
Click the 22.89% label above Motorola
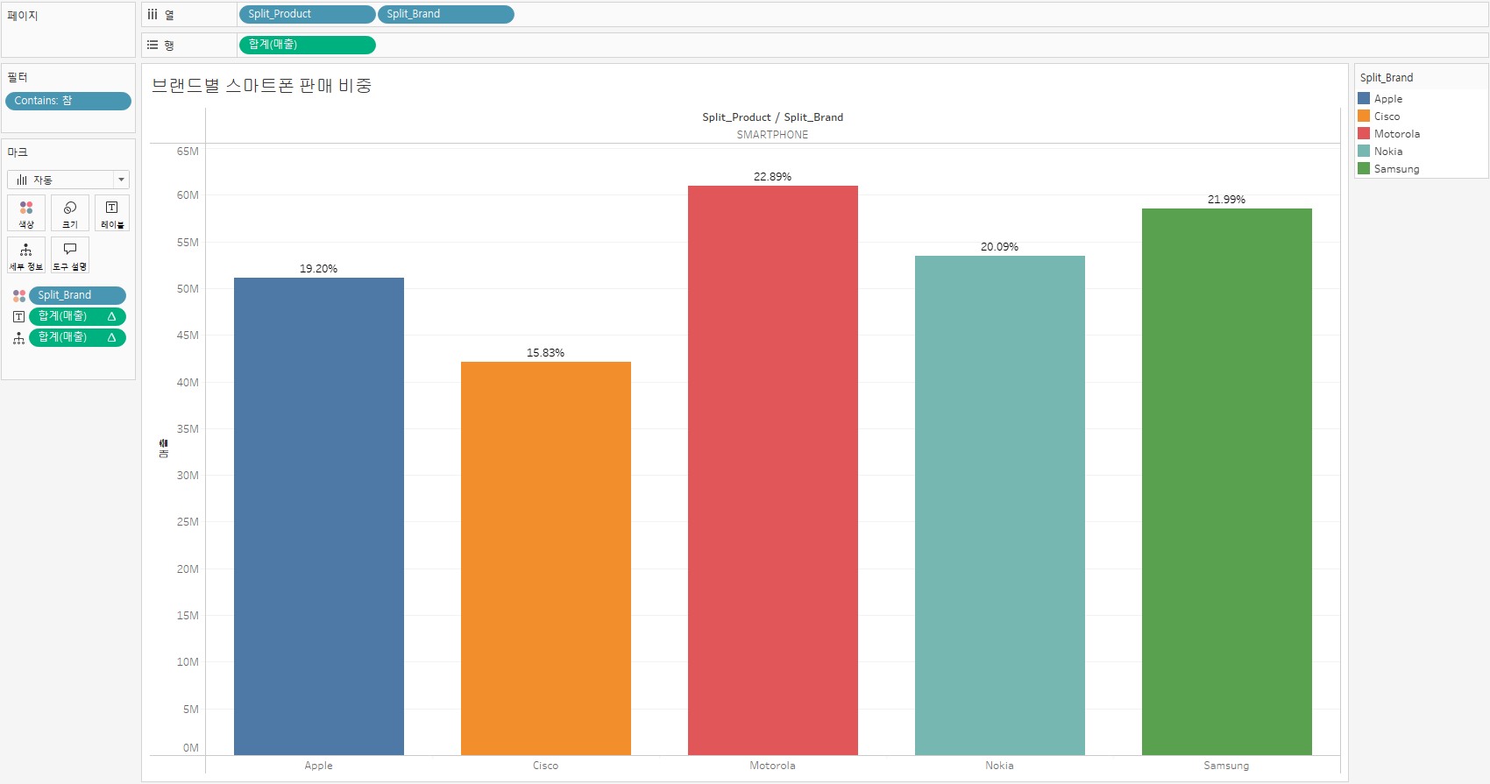773,177
